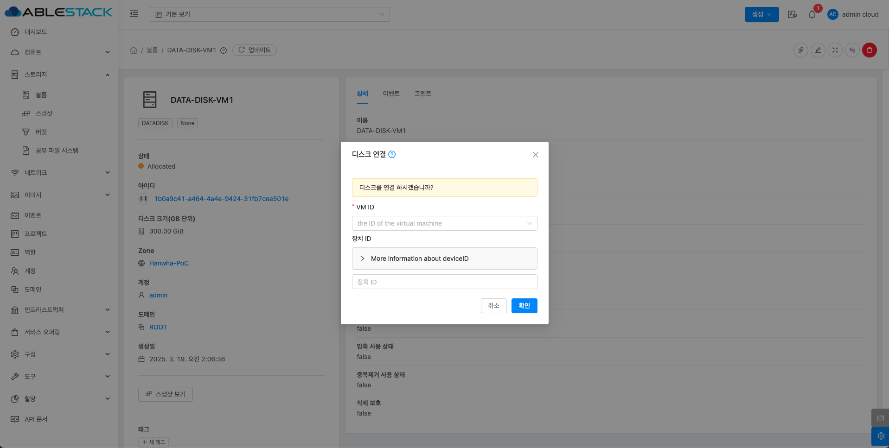Image resolution: width=889 pixels, height=448 pixels.
Task: Click the attach disk paperclip icon
Action: tap(801, 50)
